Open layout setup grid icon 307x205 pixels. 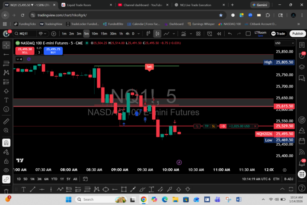(198, 34)
